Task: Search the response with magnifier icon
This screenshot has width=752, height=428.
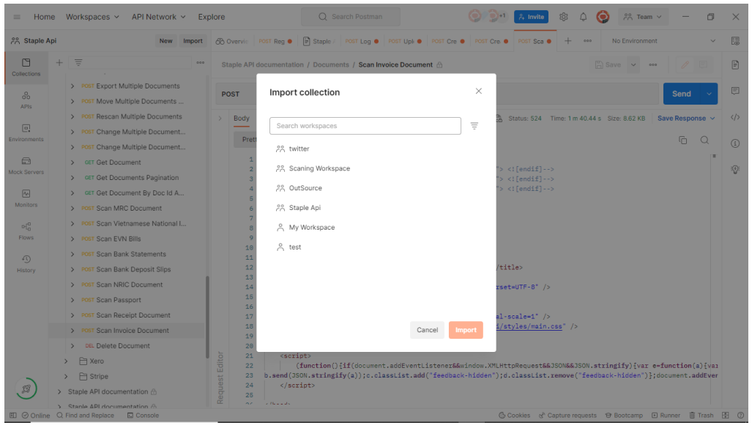Action: pyautogui.click(x=704, y=140)
